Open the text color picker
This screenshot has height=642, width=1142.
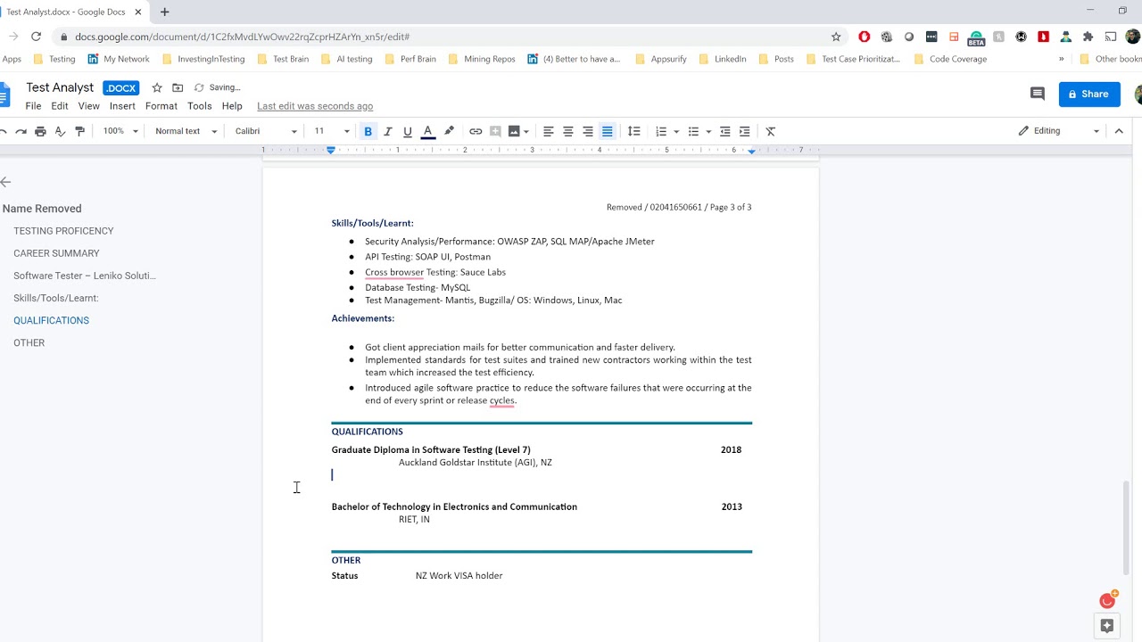(427, 131)
